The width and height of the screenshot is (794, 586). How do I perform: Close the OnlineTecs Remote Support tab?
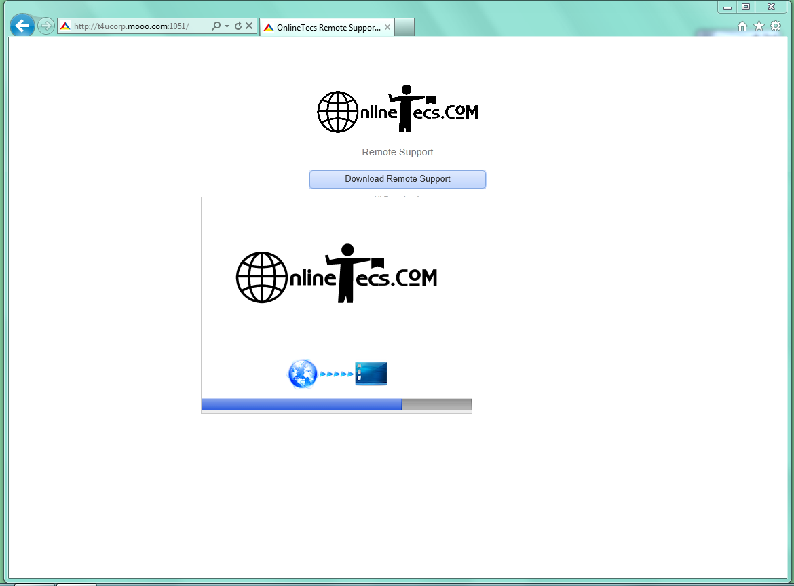point(387,27)
